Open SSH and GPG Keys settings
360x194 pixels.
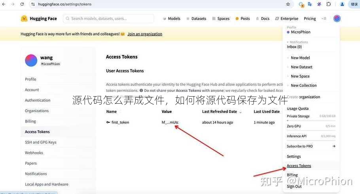click(x=41, y=142)
